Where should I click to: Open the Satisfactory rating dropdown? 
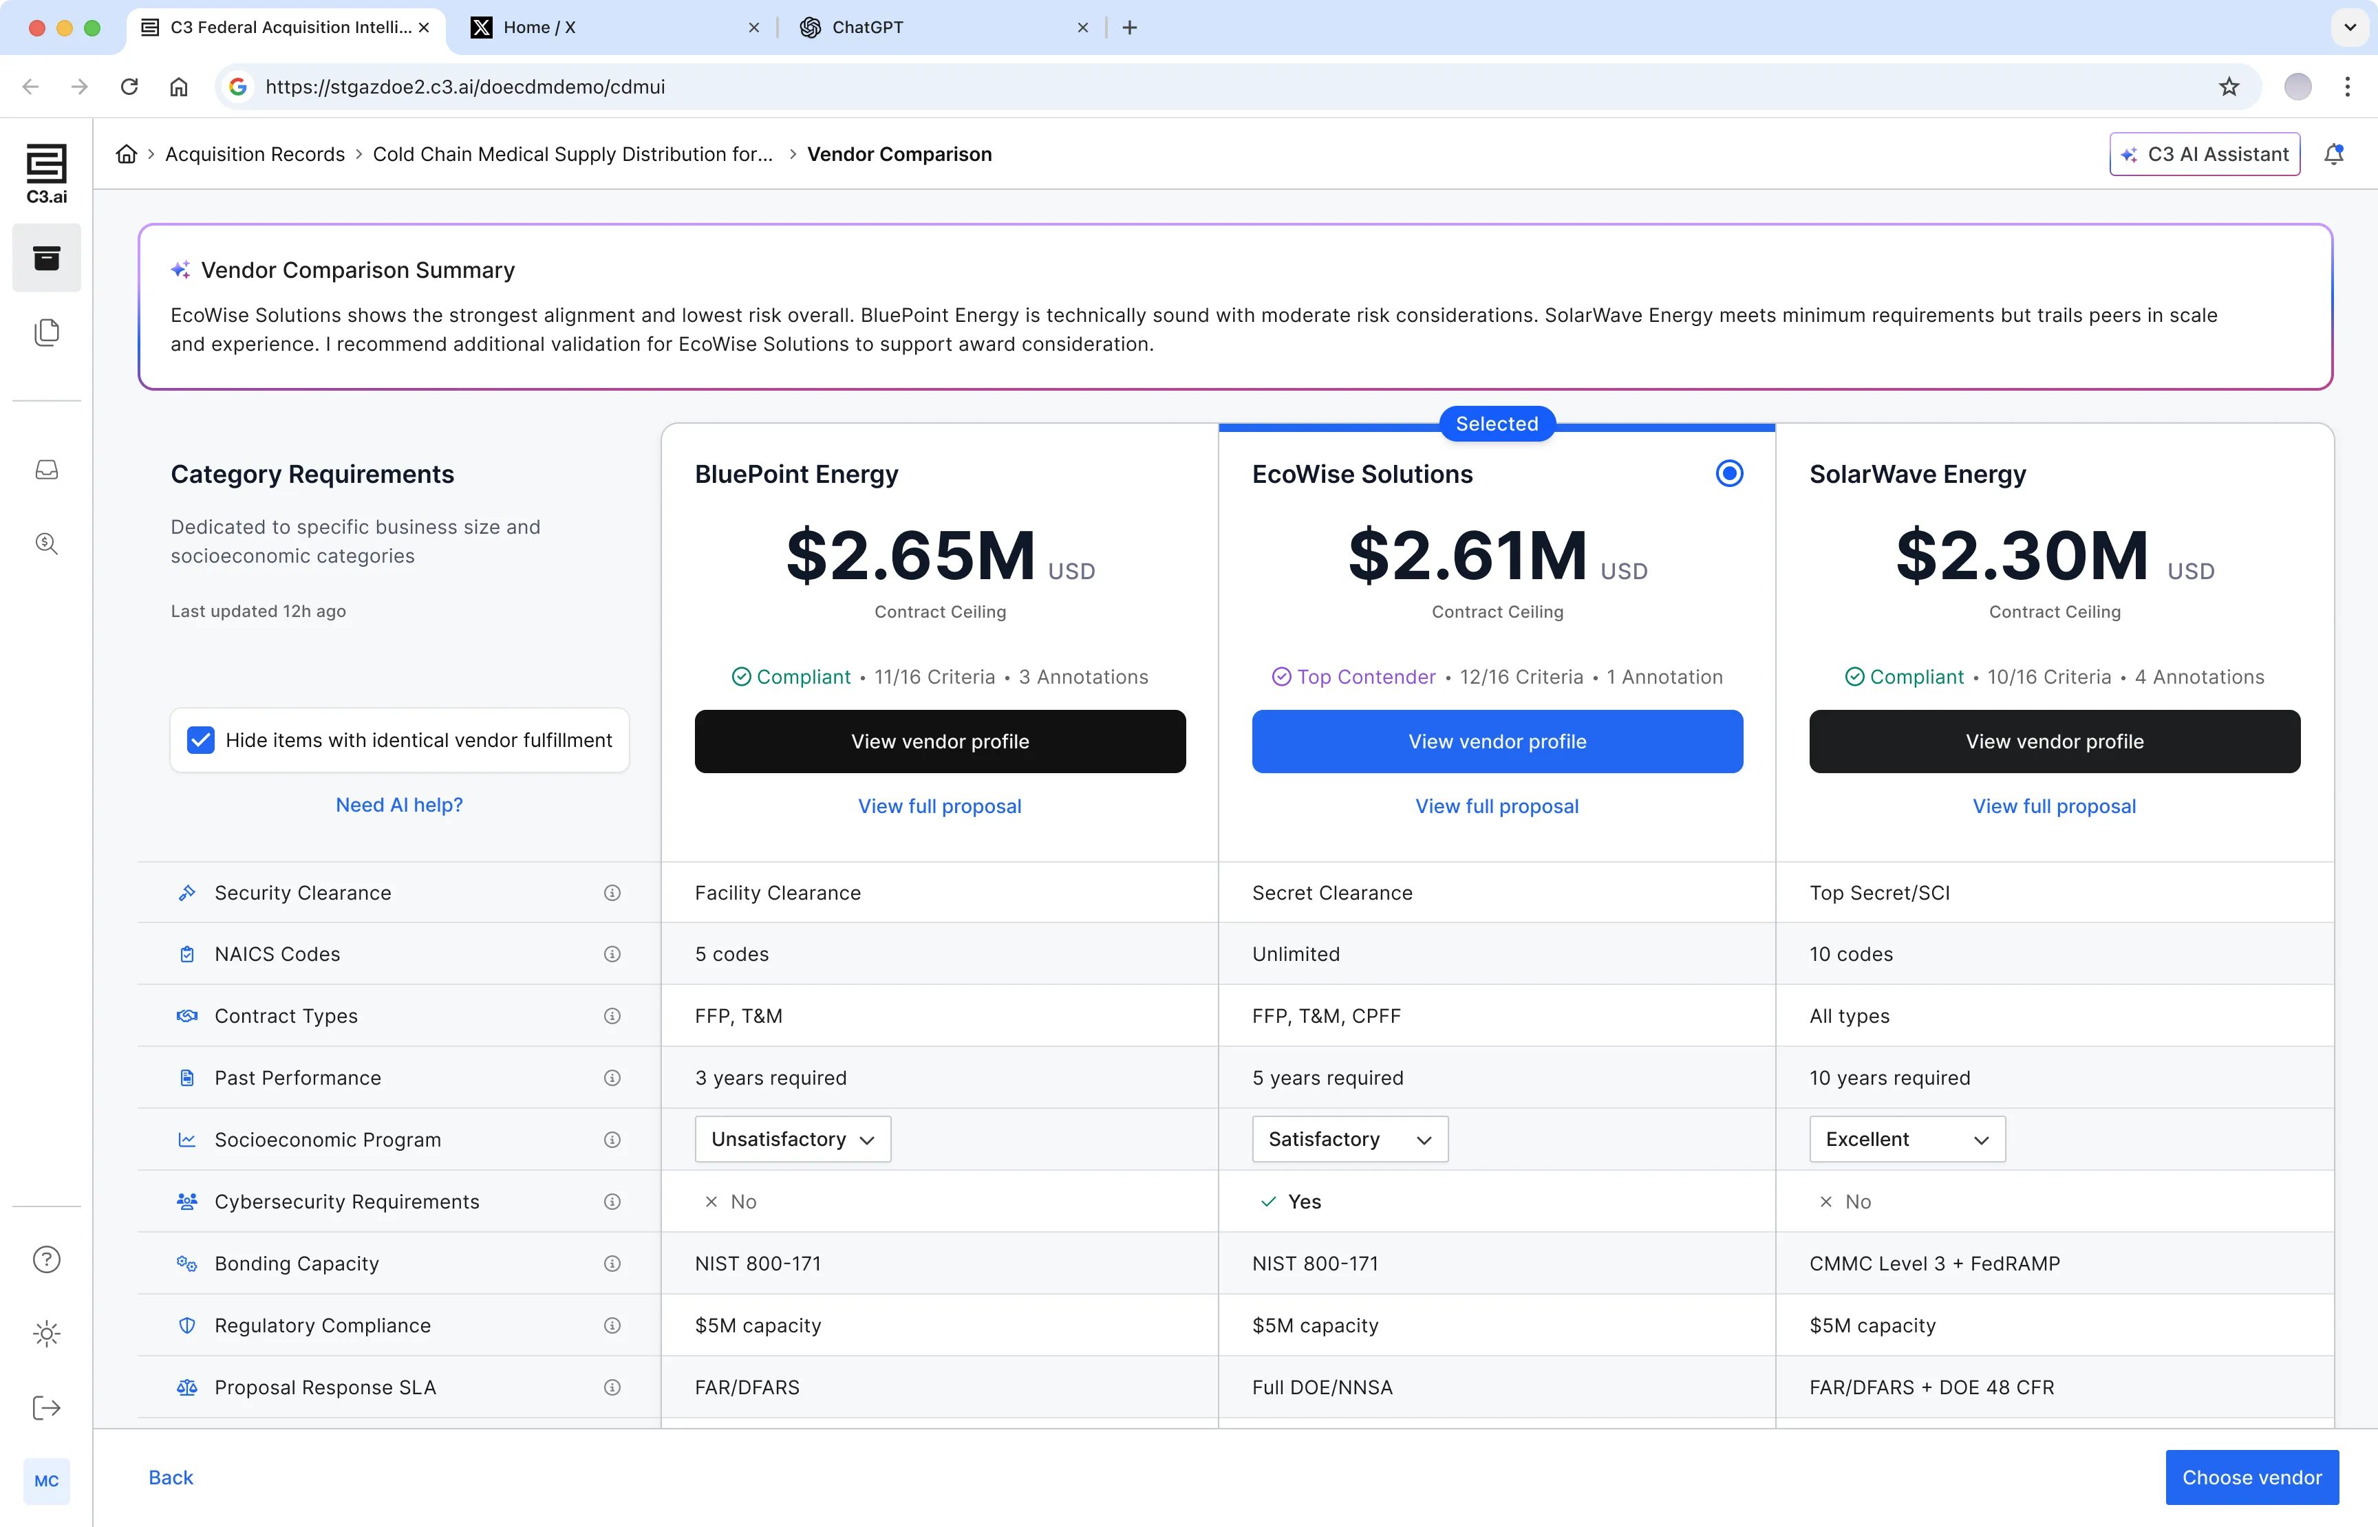1349,1139
